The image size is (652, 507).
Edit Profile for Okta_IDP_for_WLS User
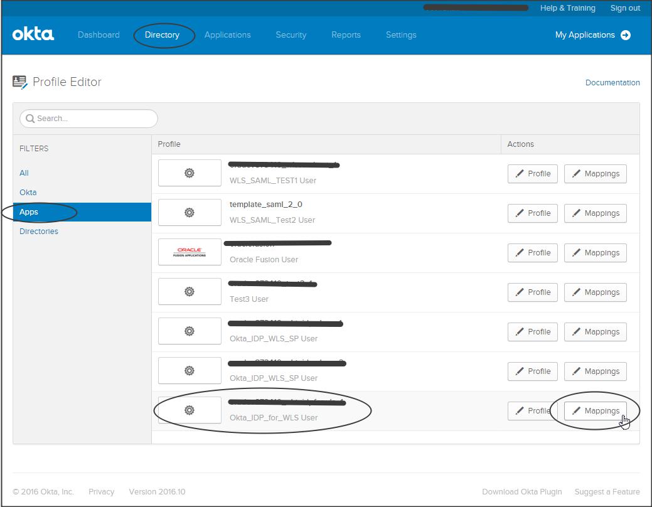[533, 411]
